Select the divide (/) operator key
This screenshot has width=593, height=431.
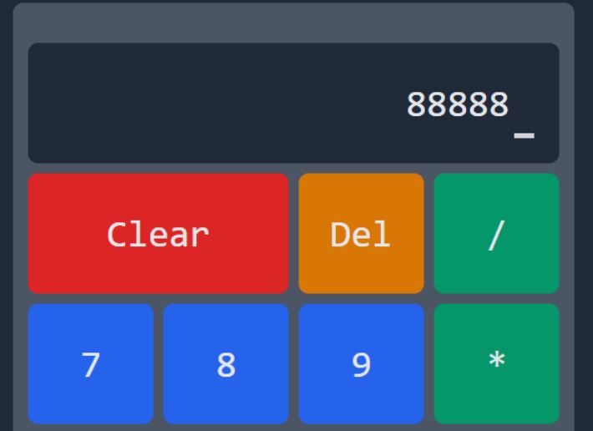[x=497, y=233]
